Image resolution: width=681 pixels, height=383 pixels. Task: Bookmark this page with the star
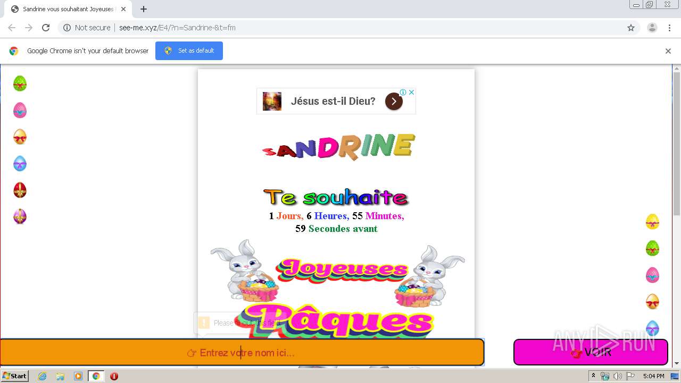631,28
